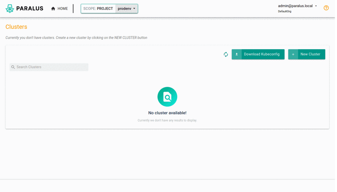This screenshot has height=192, width=337.
Task: Click the PARALUS brand text
Action: [x=30, y=8]
